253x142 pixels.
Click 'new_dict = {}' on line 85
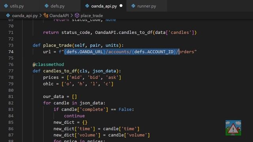(70, 122)
